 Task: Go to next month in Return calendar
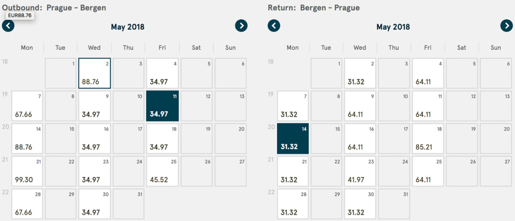tap(506, 26)
